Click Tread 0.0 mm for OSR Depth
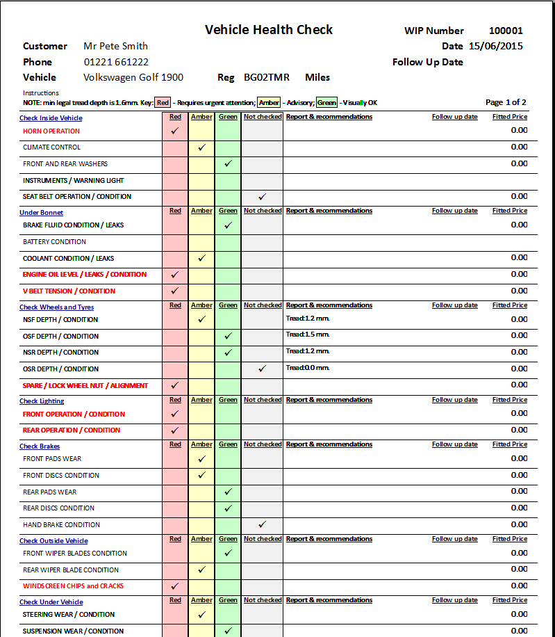The image size is (555, 637). [x=308, y=368]
